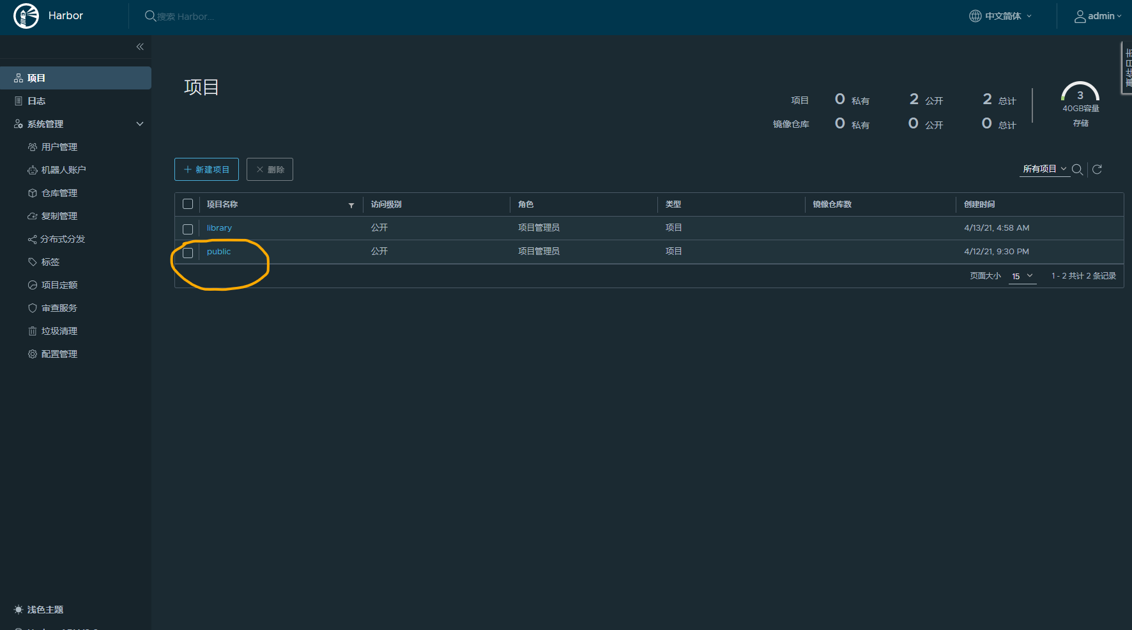Viewport: 1132px width, 630px height.
Task: Click the 项目定额 gauge icon
Action: click(33, 285)
